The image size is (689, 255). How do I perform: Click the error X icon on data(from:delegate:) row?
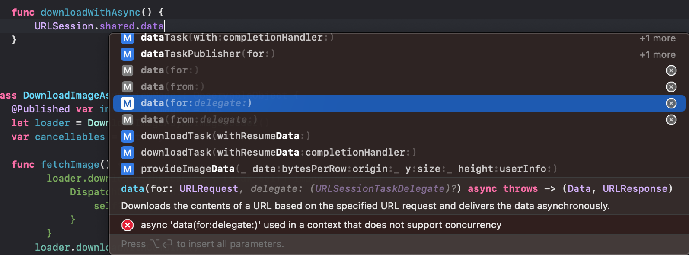(671, 120)
